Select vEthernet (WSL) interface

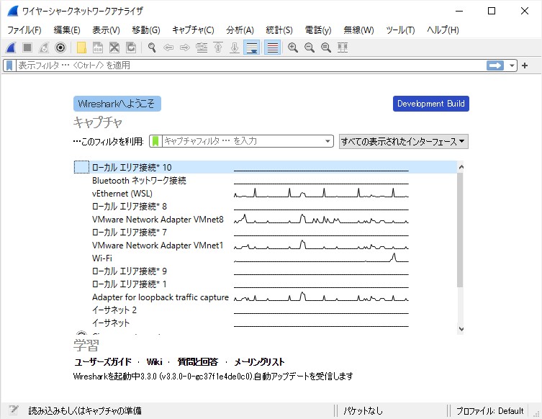(x=265, y=193)
